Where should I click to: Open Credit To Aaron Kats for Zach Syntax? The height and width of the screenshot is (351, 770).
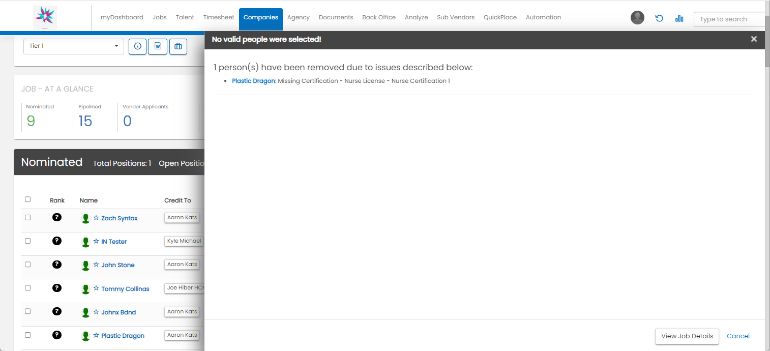[182, 218]
